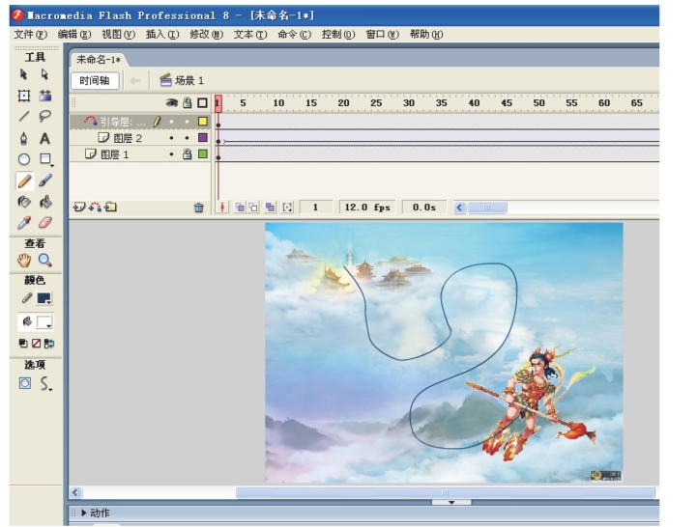Select the Text tool

coord(44,139)
